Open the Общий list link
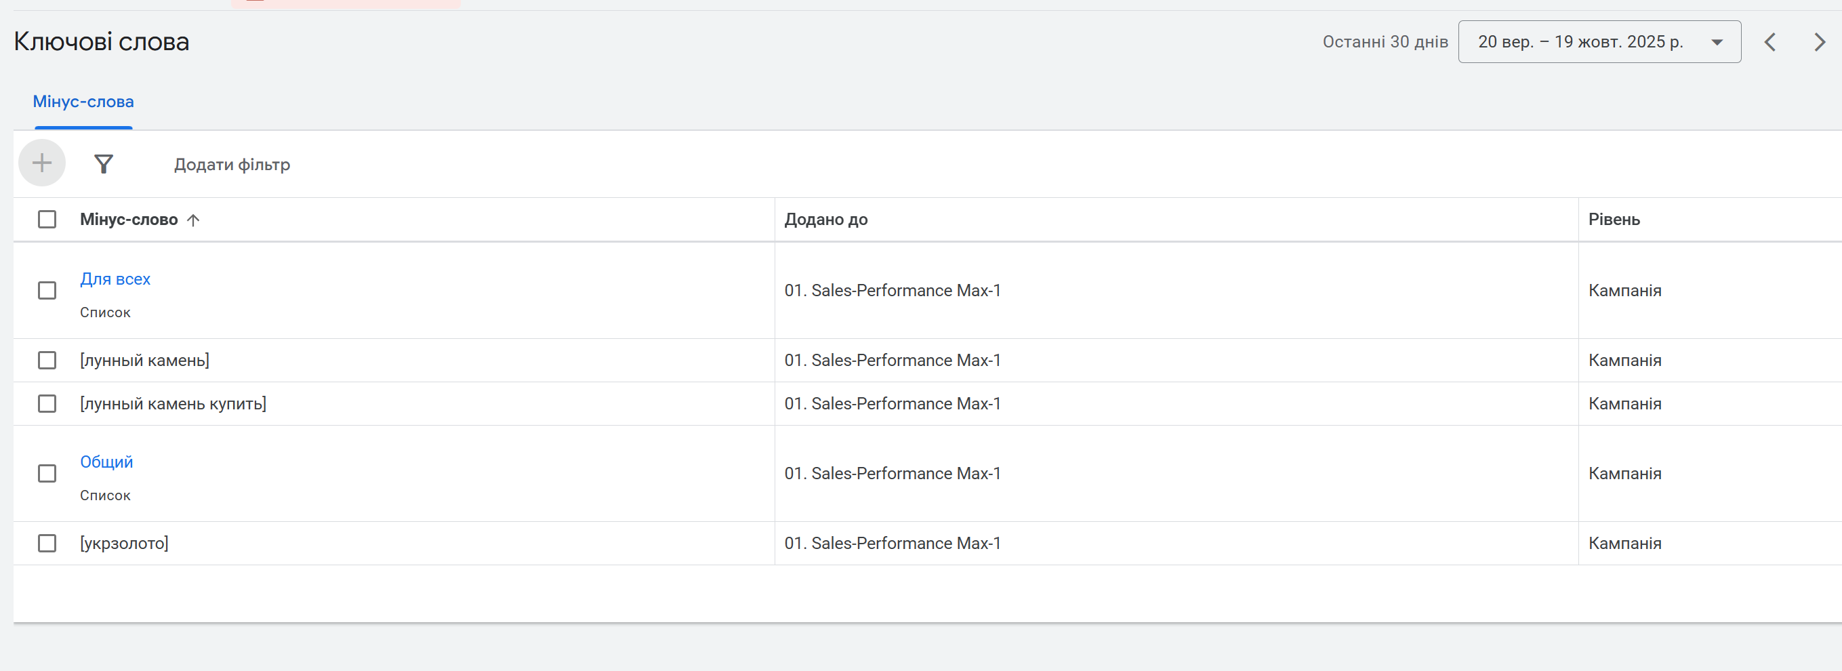Image resolution: width=1842 pixels, height=671 pixels. point(106,462)
